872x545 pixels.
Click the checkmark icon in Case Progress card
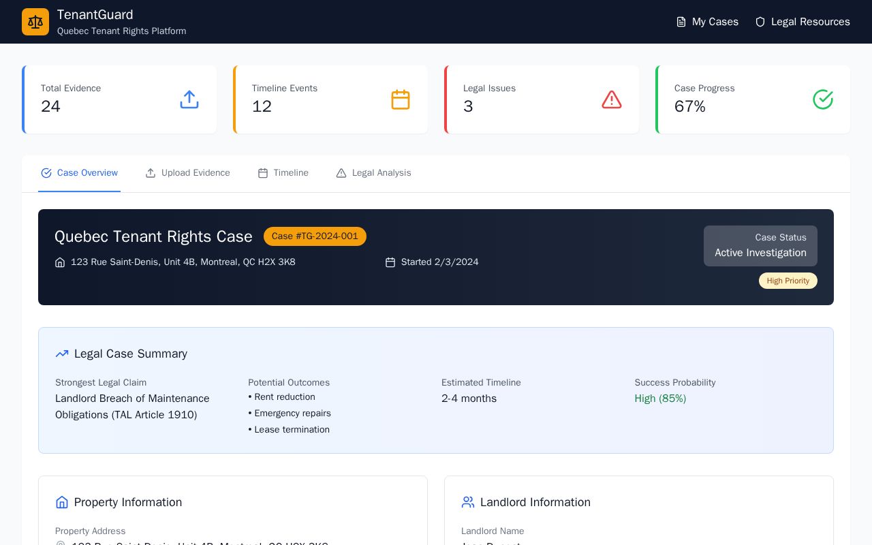tap(823, 99)
